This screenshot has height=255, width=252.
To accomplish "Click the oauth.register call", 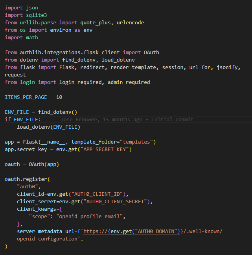I will [26, 179].
